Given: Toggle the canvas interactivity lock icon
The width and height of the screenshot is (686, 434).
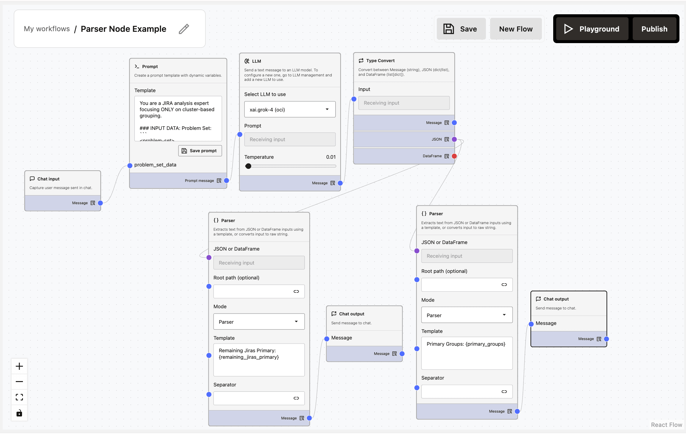Looking at the screenshot, I should click(x=19, y=413).
